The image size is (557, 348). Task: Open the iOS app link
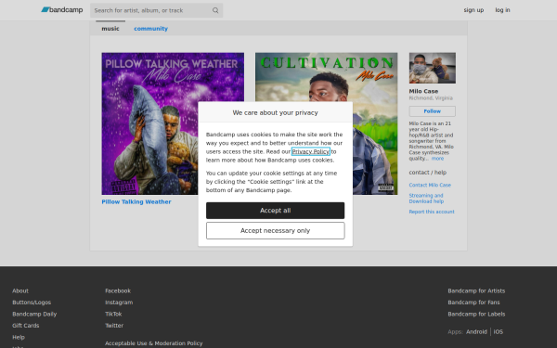point(498,331)
